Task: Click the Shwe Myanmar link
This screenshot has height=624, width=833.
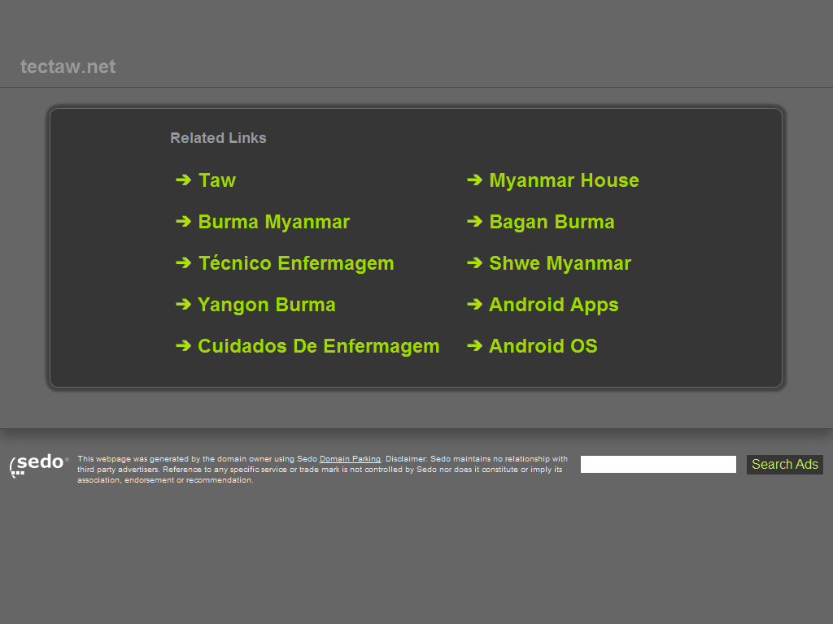Action: [560, 263]
